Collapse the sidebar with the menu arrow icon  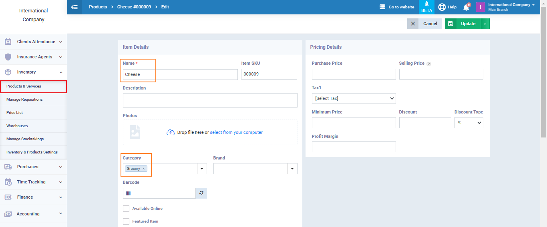point(74,7)
